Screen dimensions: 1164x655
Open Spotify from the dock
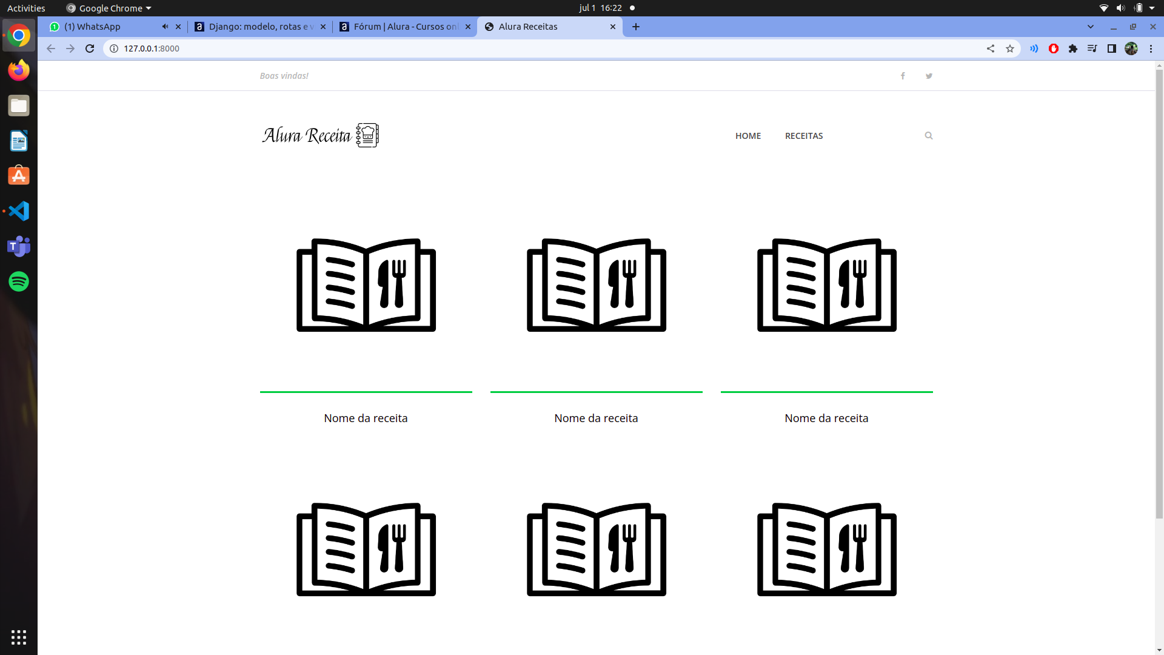coord(19,281)
